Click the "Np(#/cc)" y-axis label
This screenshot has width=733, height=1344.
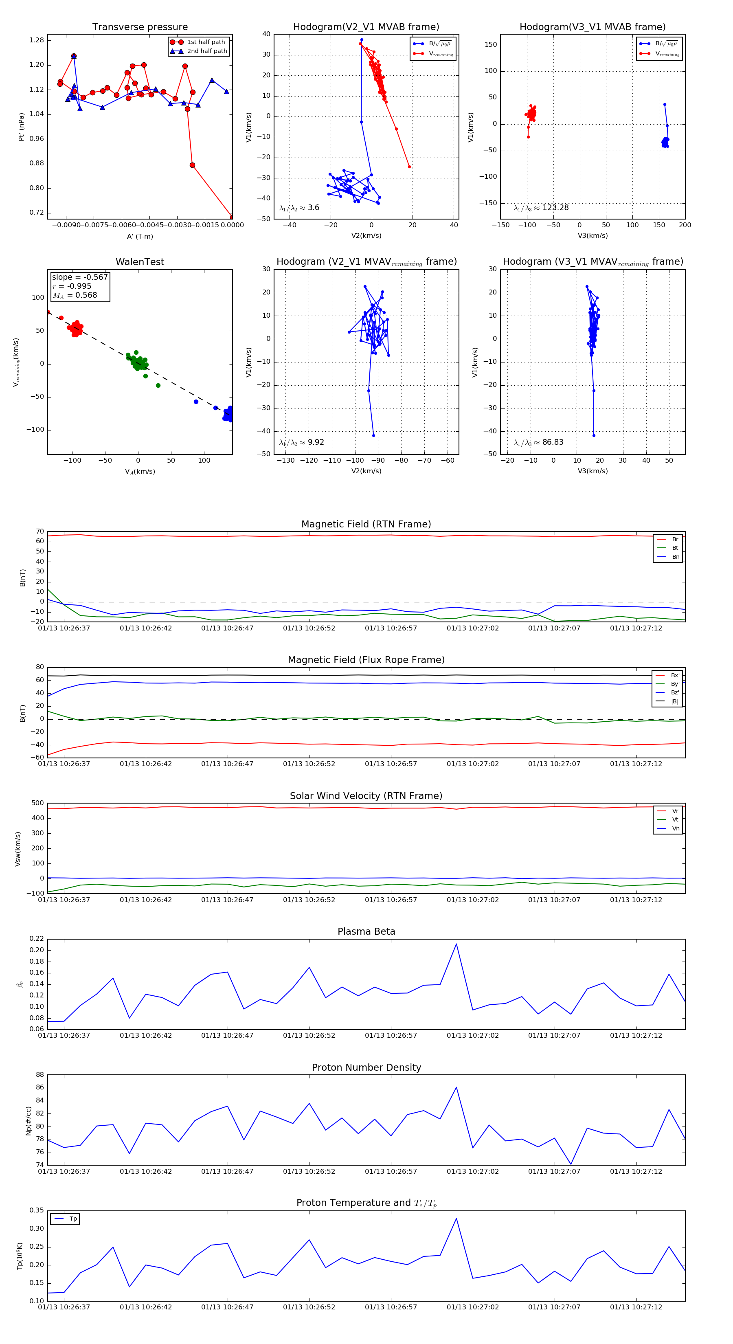[x=29, y=1121]
